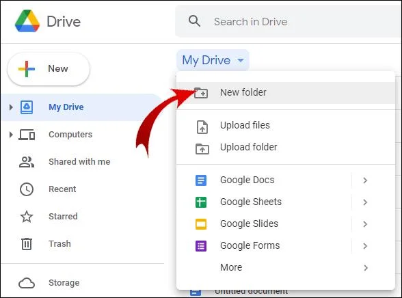Choose New folder from the menu
The width and height of the screenshot is (402, 298).
pyautogui.click(x=286, y=93)
